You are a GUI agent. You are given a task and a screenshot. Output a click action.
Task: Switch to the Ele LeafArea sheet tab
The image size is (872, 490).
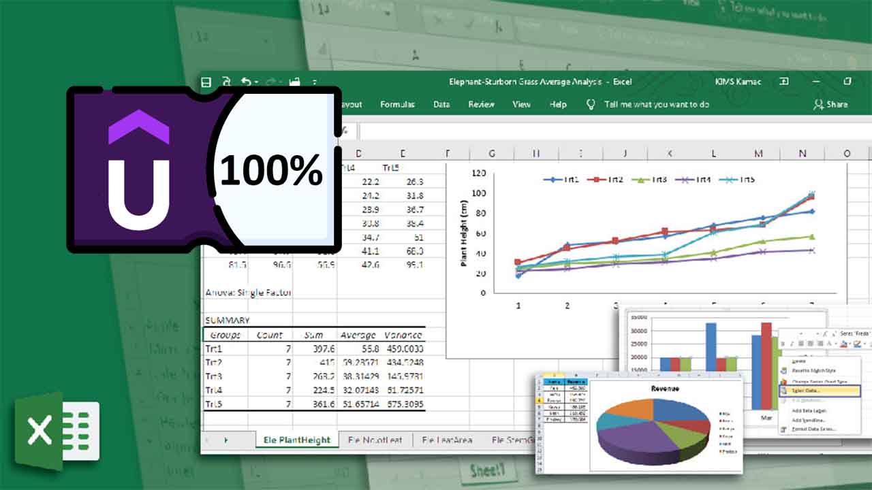point(447,440)
